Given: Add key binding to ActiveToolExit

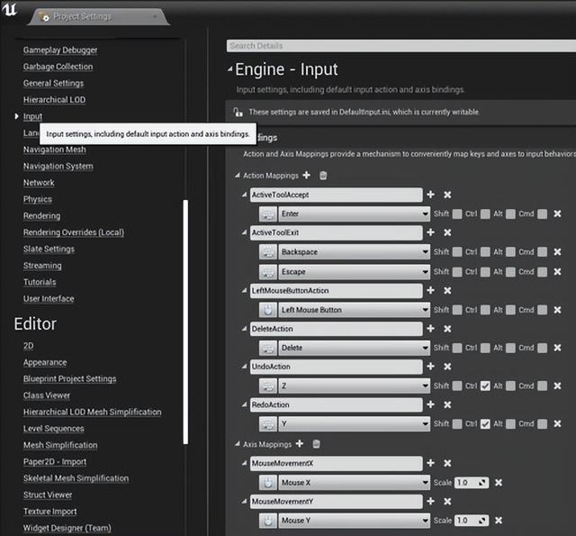Looking at the screenshot, I should point(431,232).
